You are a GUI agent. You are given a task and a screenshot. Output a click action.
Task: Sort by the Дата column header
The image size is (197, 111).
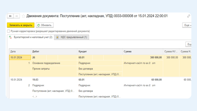click(20, 51)
